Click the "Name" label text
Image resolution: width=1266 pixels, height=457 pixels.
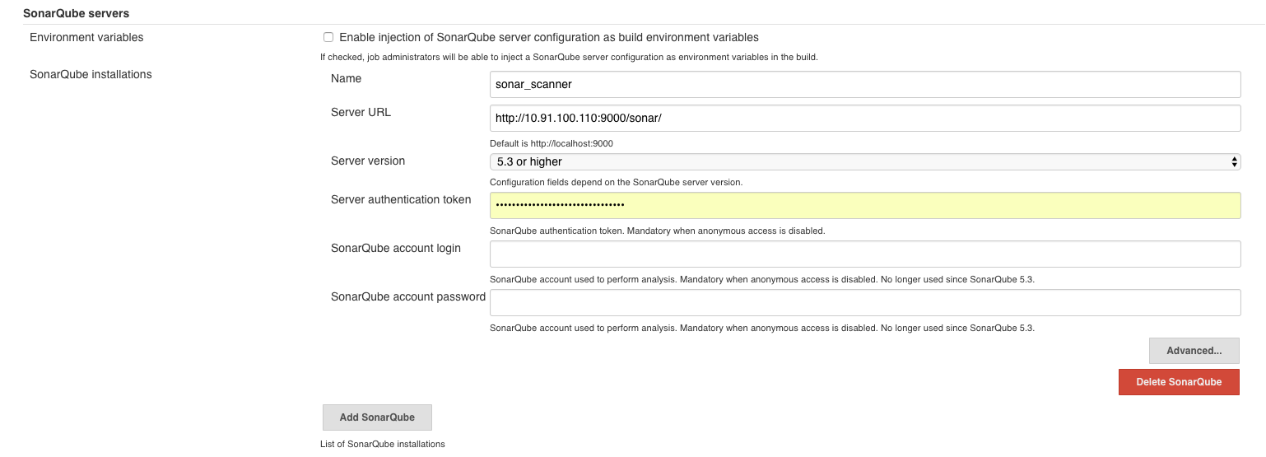coord(346,79)
